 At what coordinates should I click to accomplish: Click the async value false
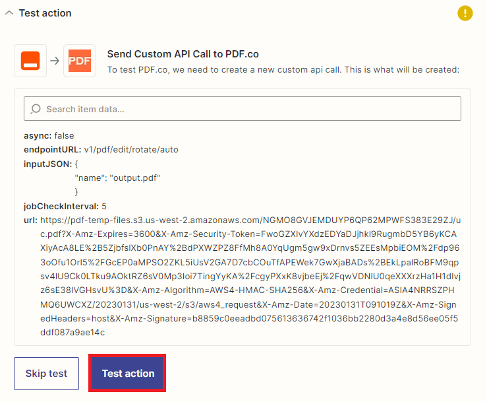(65, 135)
